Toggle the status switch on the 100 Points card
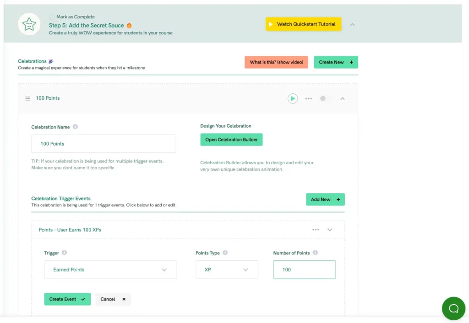 (x=324, y=98)
